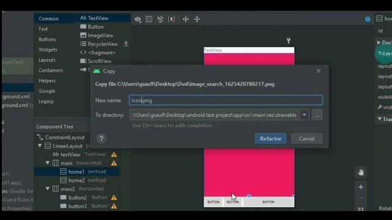Click leftmost BUTTON in design preview
392x220 pixels.
click(x=214, y=202)
